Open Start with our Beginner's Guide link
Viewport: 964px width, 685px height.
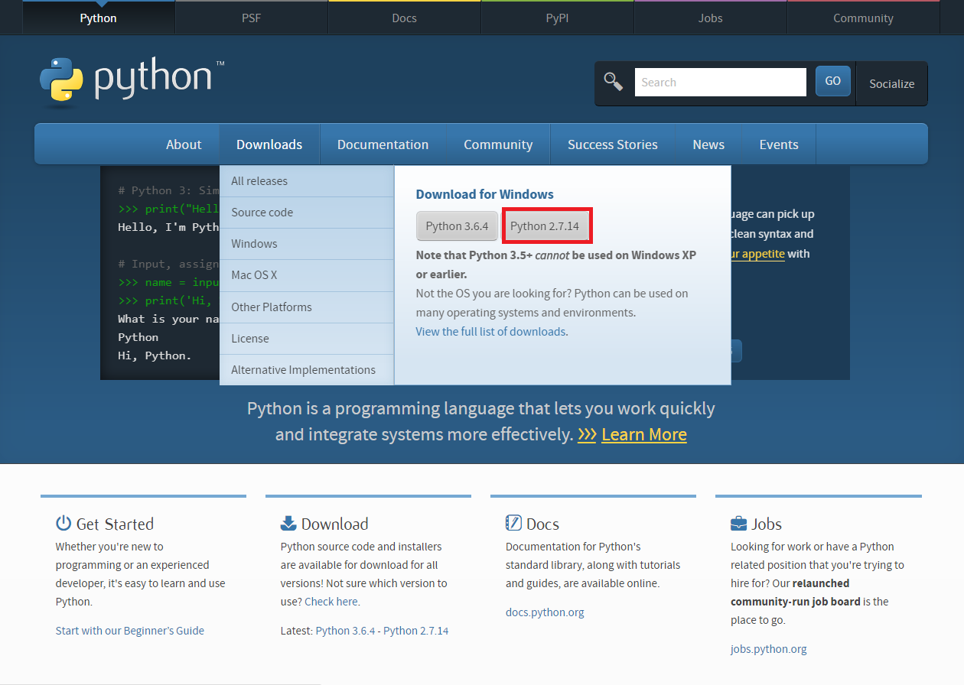130,631
